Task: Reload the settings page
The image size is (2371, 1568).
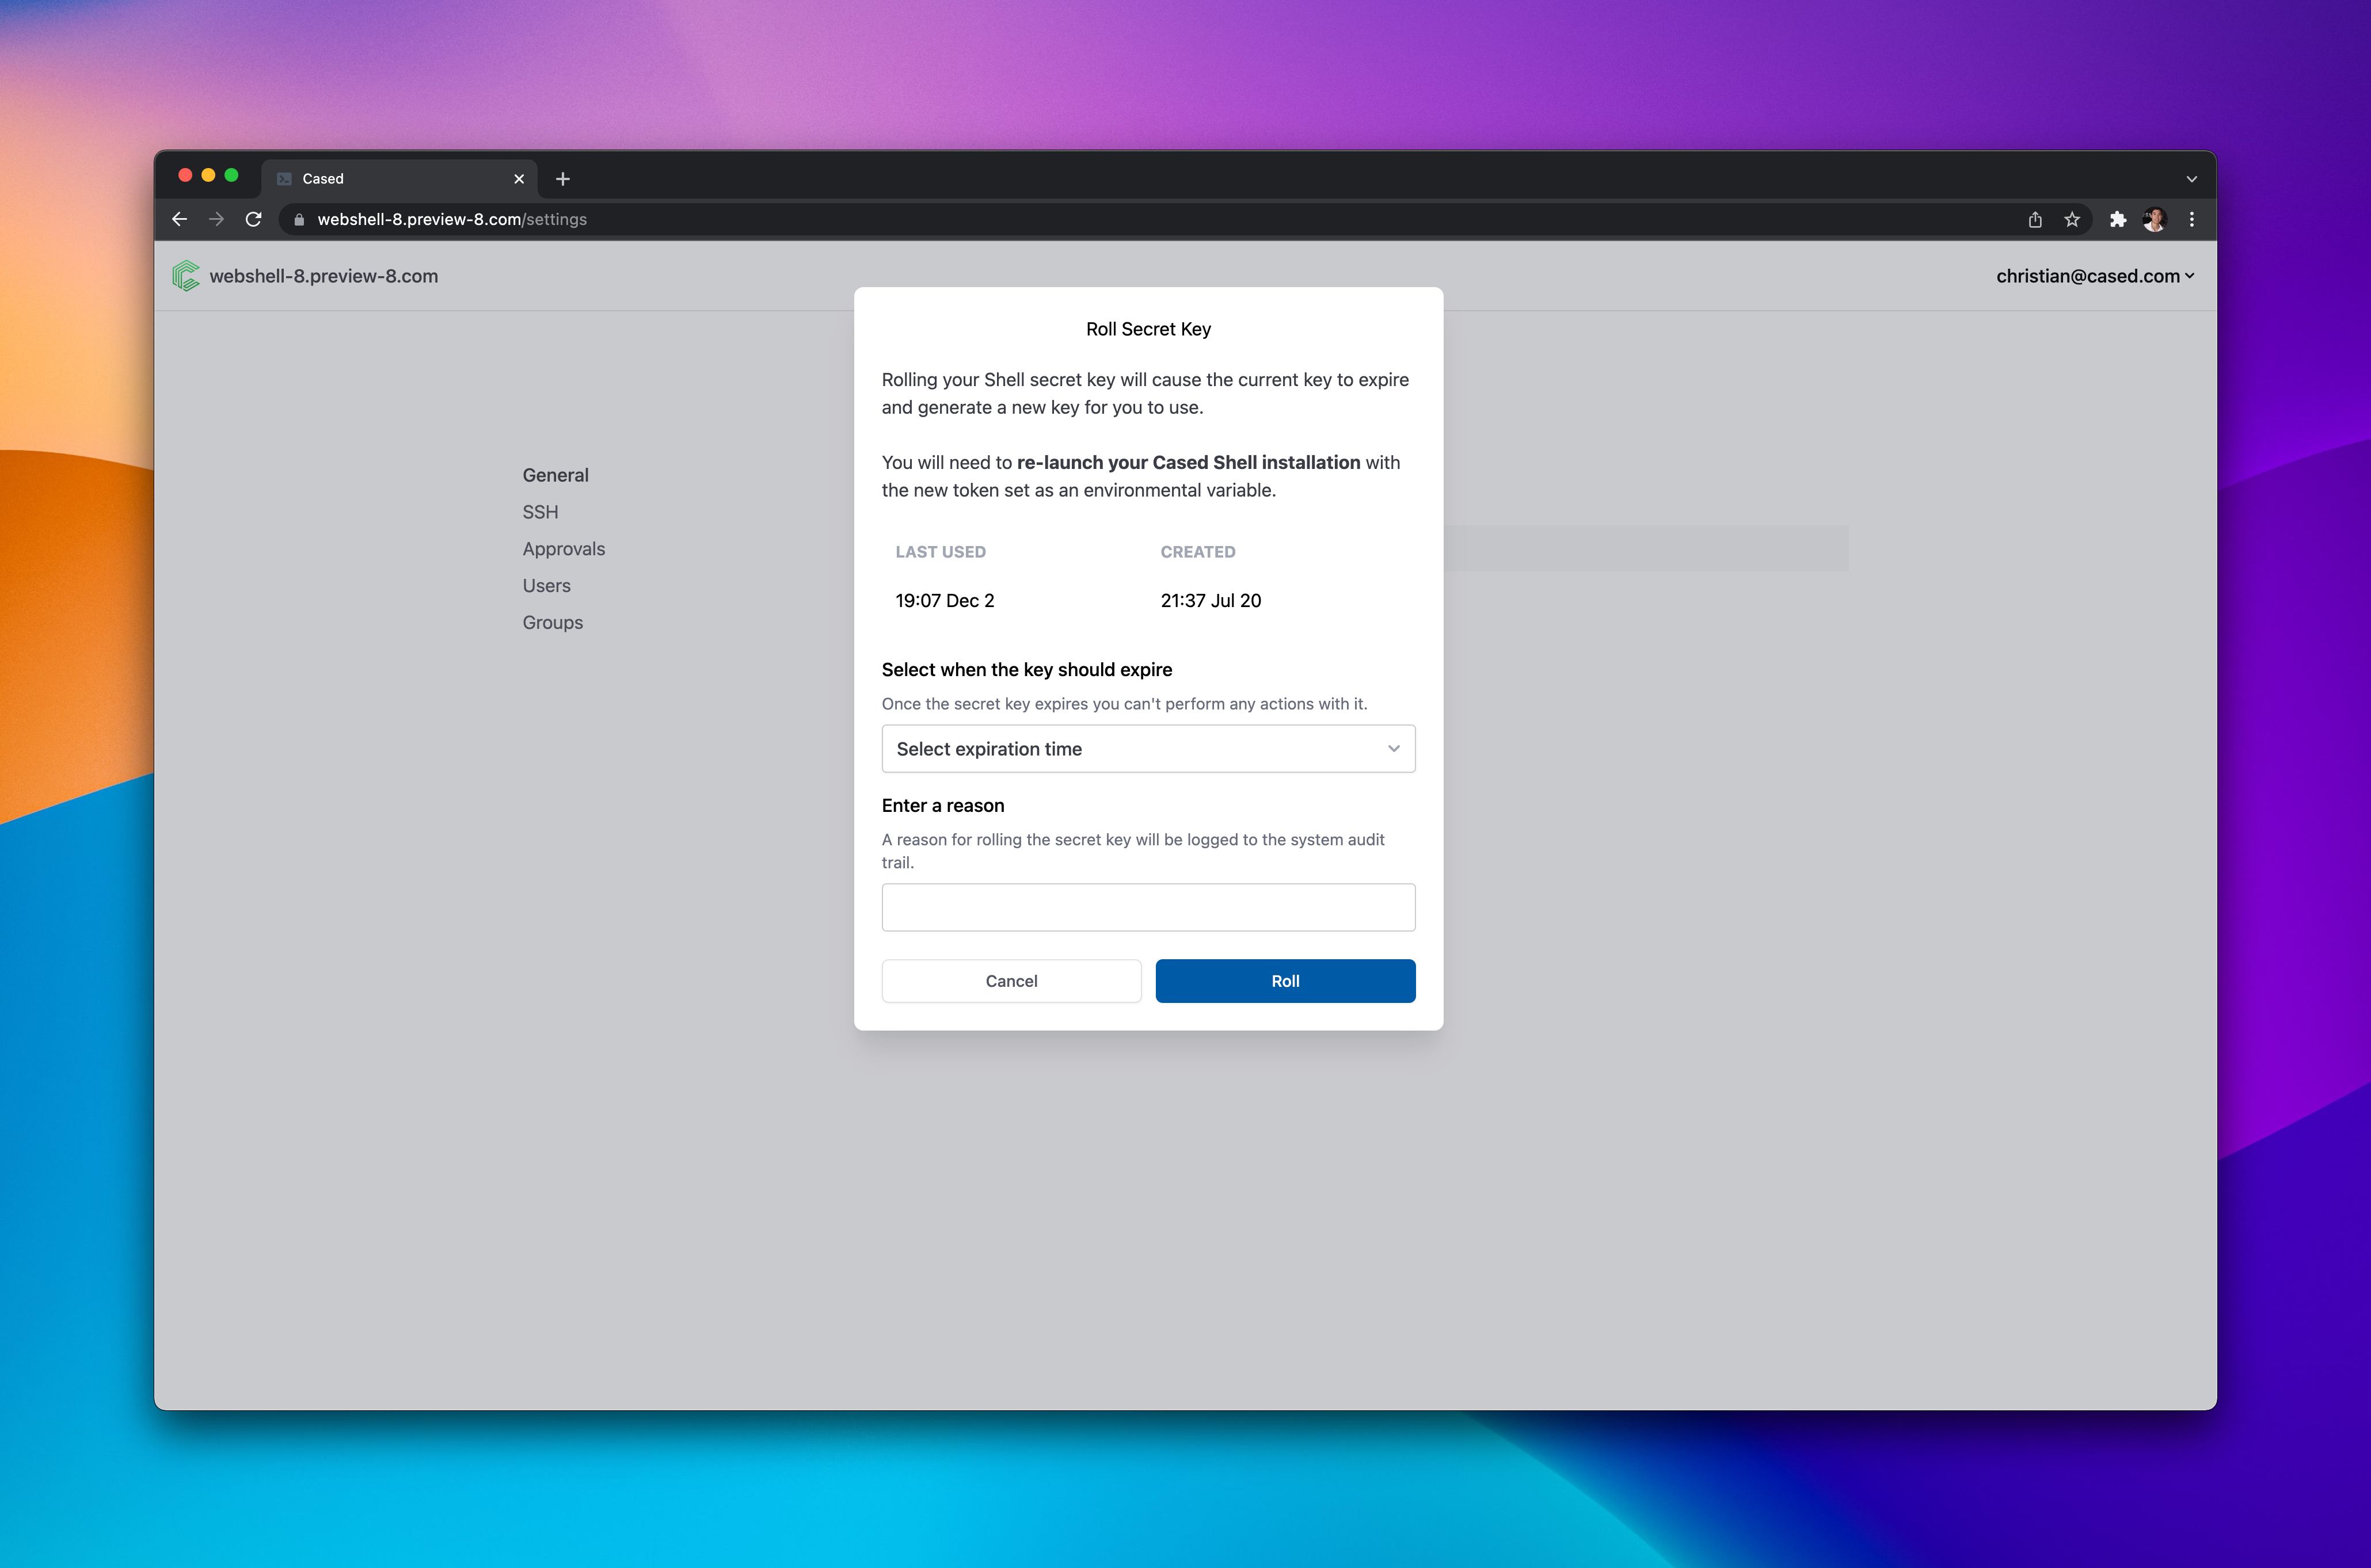Action: 253,219
